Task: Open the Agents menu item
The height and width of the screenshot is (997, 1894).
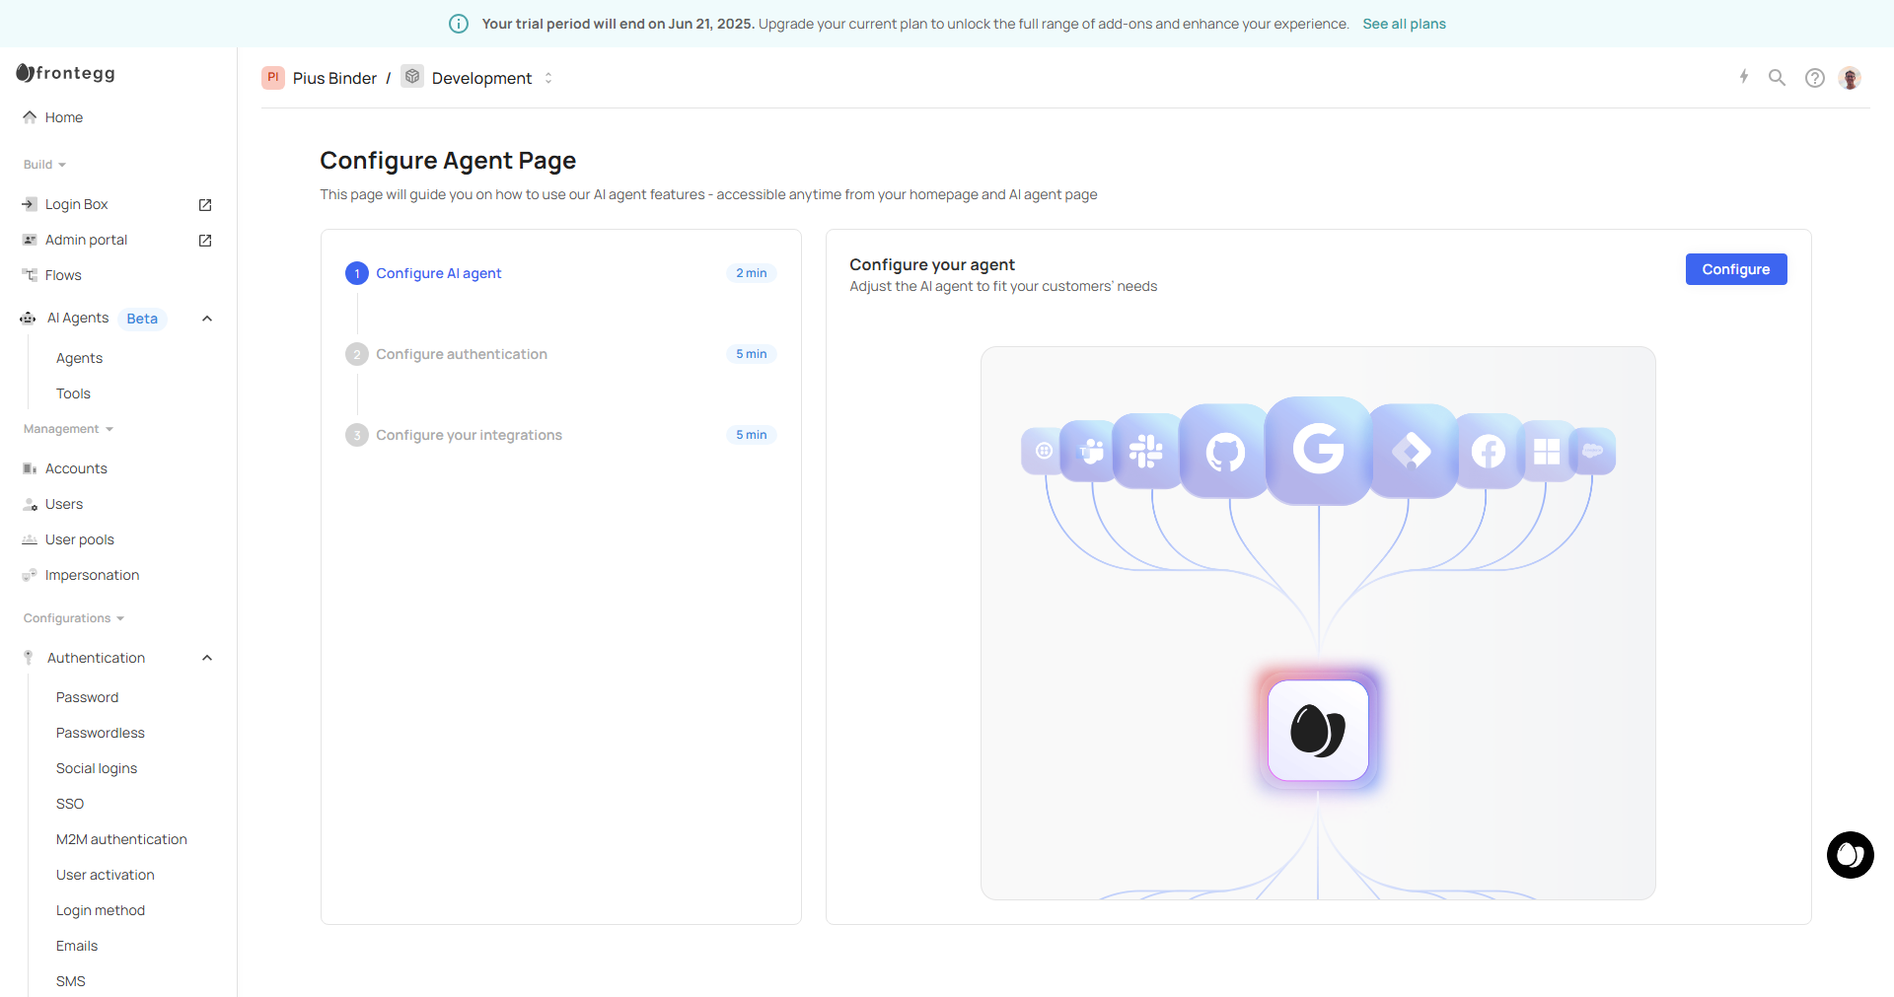Action: tap(79, 358)
